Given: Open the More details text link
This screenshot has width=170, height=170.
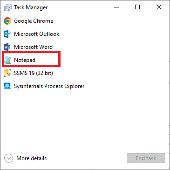Looking at the screenshot, I should coord(31,158).
